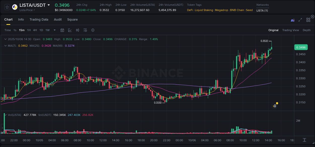This screenshot has width=315, height=147.
Task: Open chart settings via the hexagon icon
Action: click(93, 30)
